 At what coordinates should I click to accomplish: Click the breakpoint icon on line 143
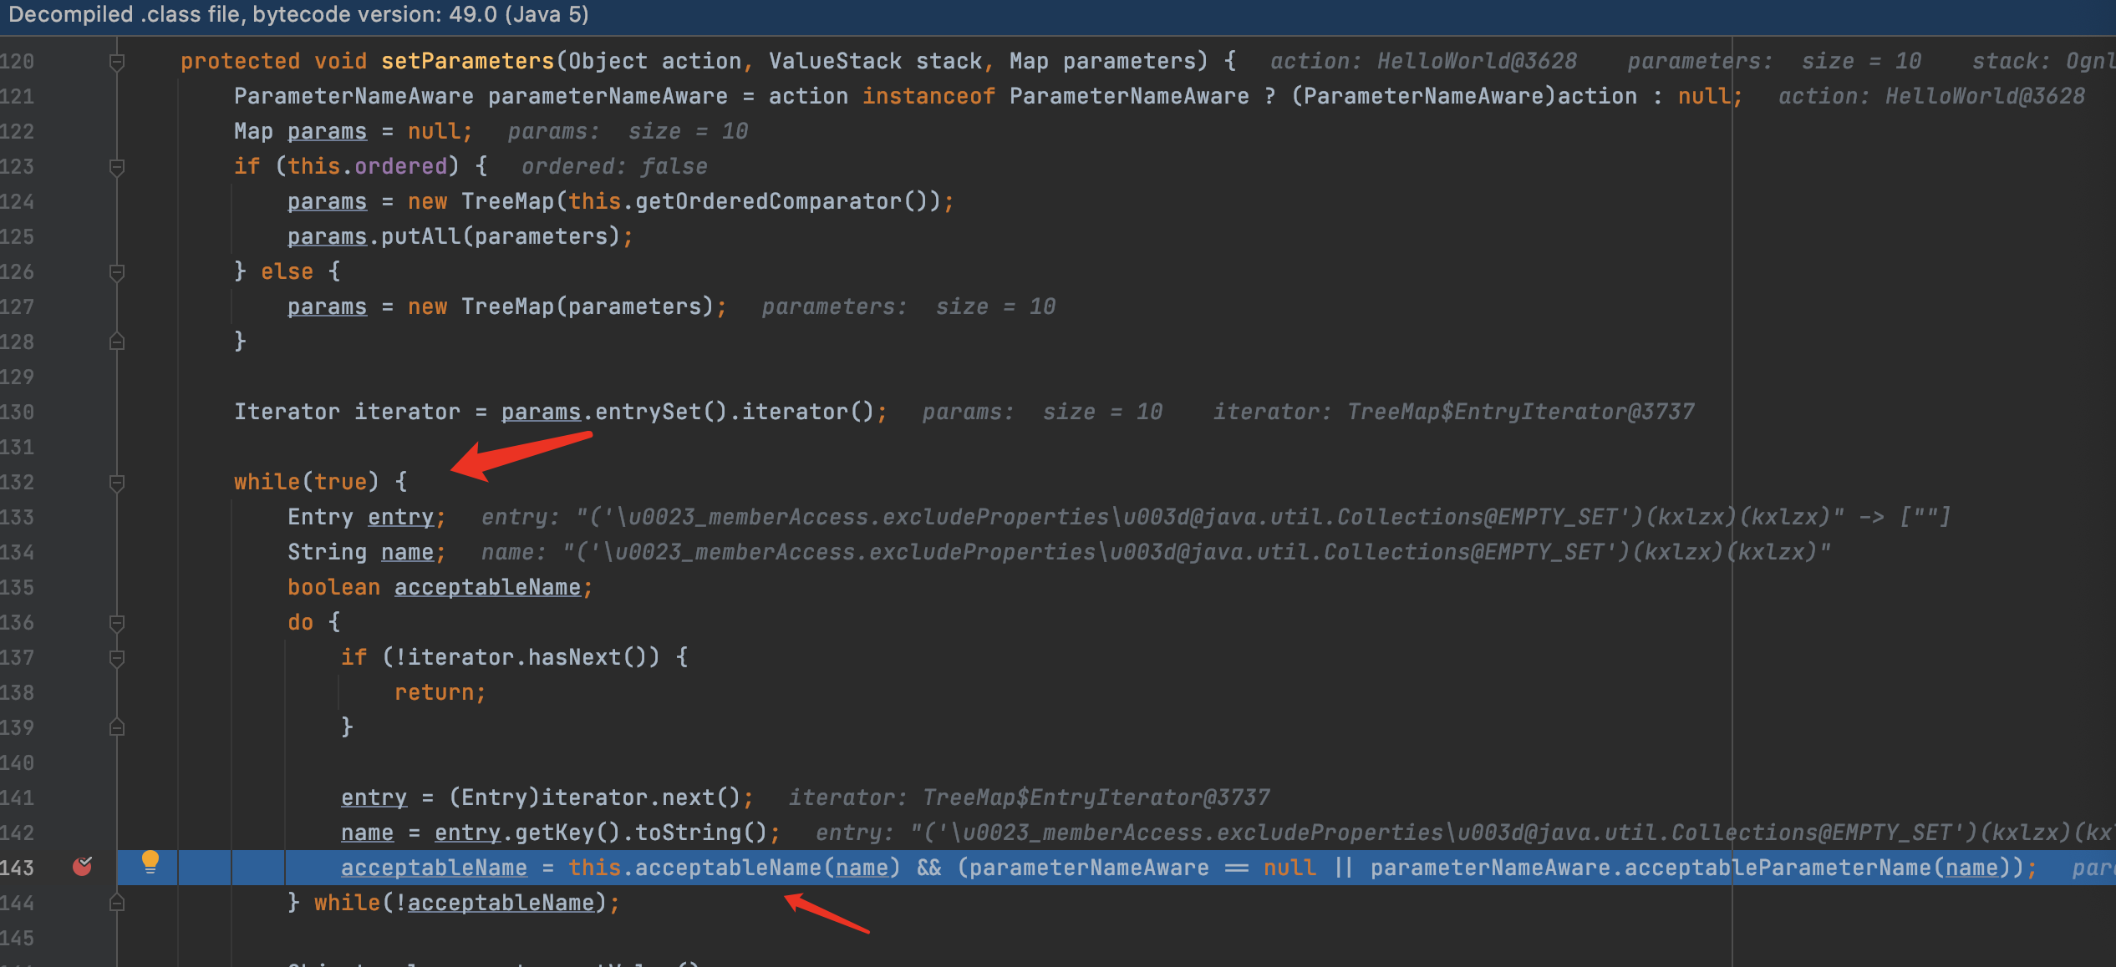[82, 867]
